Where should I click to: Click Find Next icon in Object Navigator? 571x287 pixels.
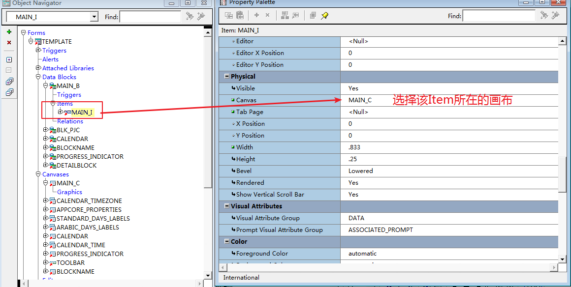190,16
